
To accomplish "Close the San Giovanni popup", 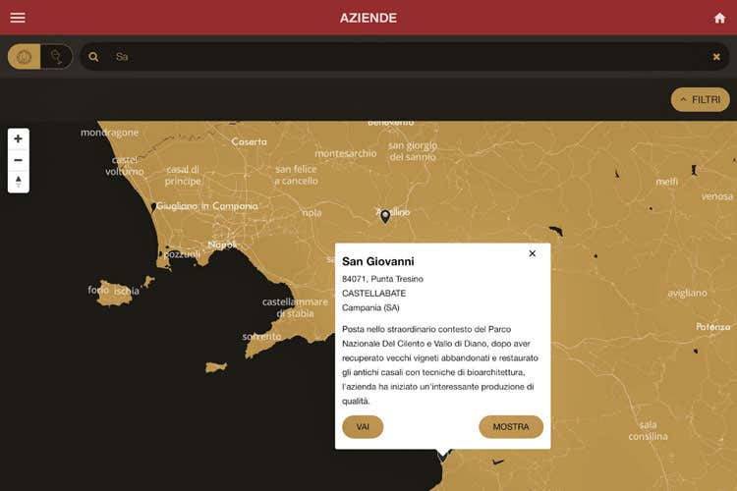I will [x=532, y=253].
